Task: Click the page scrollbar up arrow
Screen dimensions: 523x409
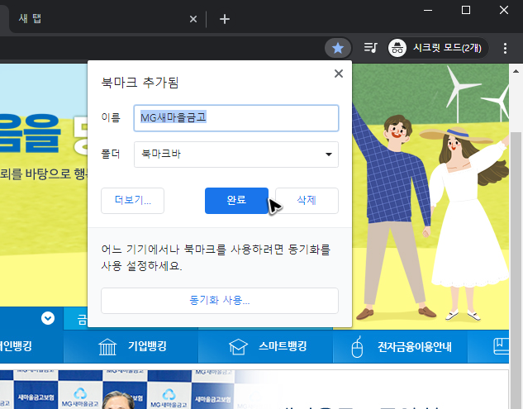Action: pyautogui.click(x=516, y=71)
